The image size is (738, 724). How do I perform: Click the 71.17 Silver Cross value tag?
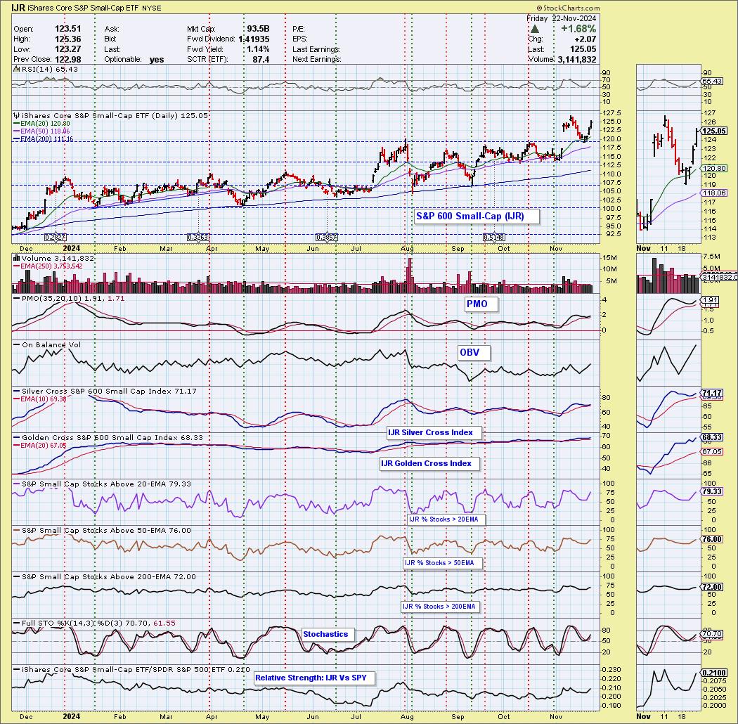tap(712, 393)
